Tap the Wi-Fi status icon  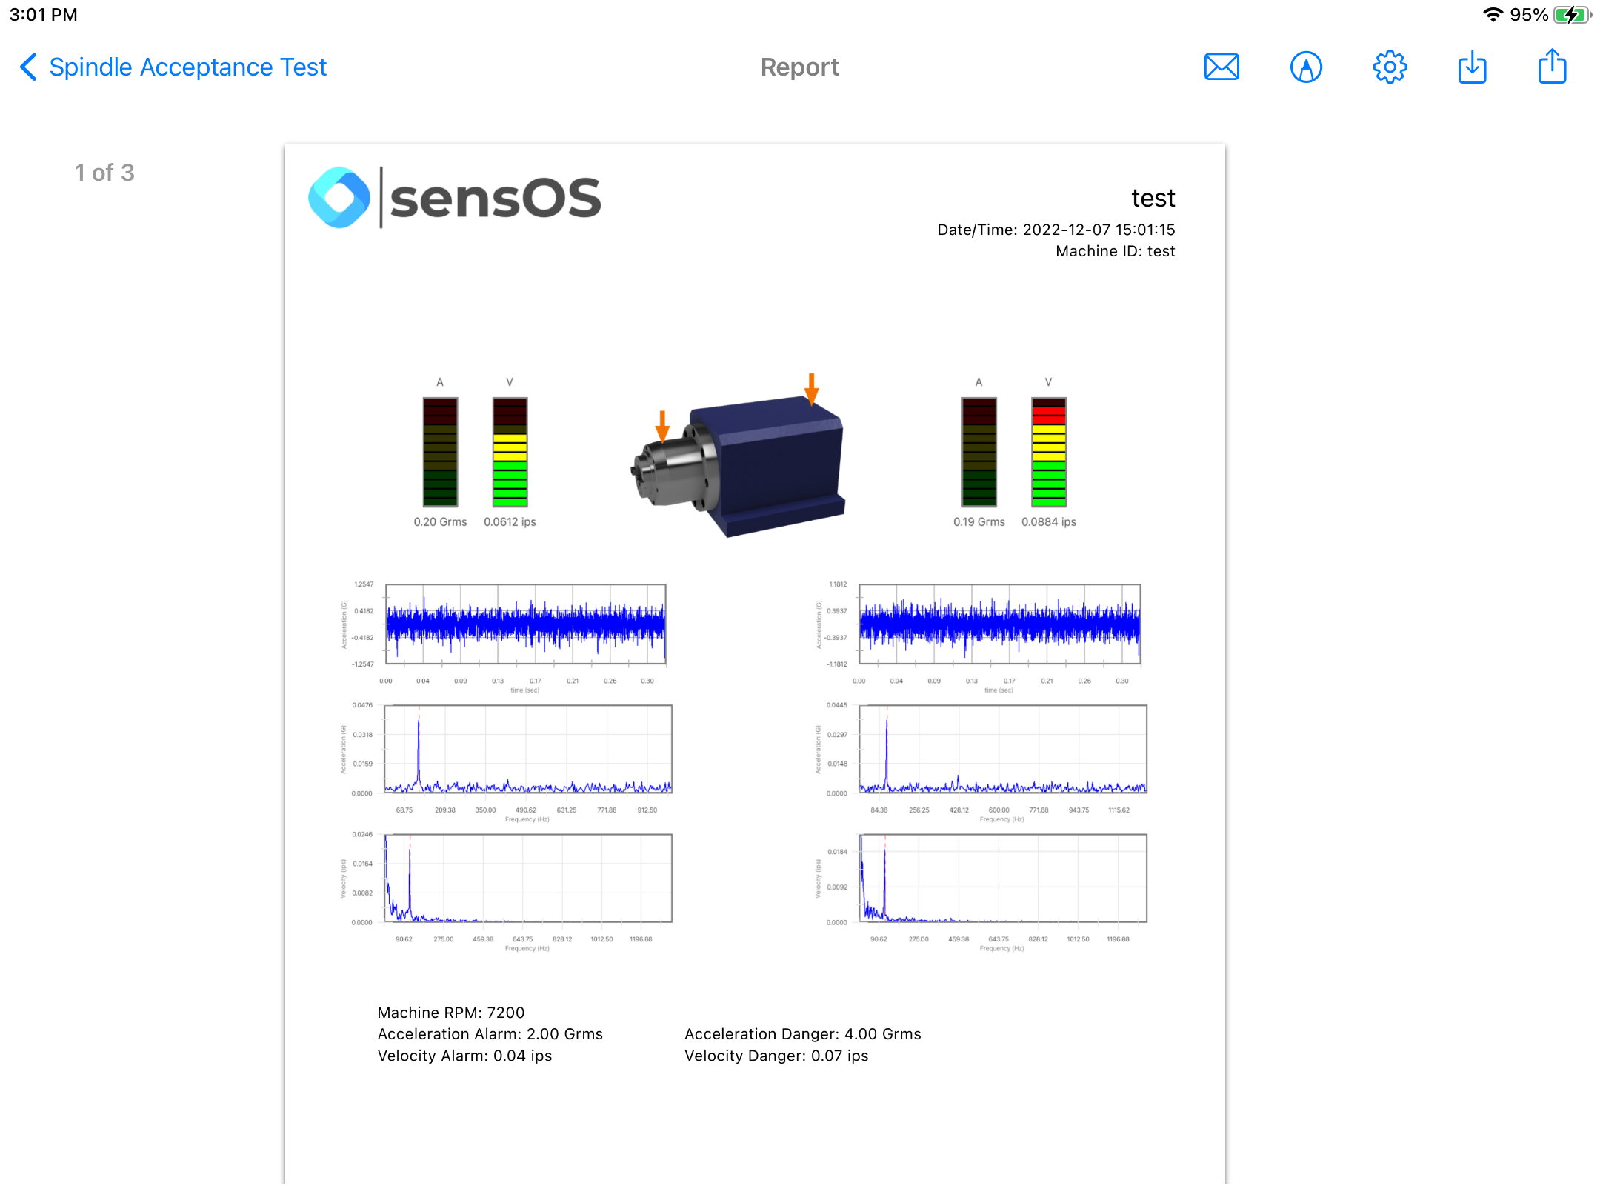(1493, 15)
